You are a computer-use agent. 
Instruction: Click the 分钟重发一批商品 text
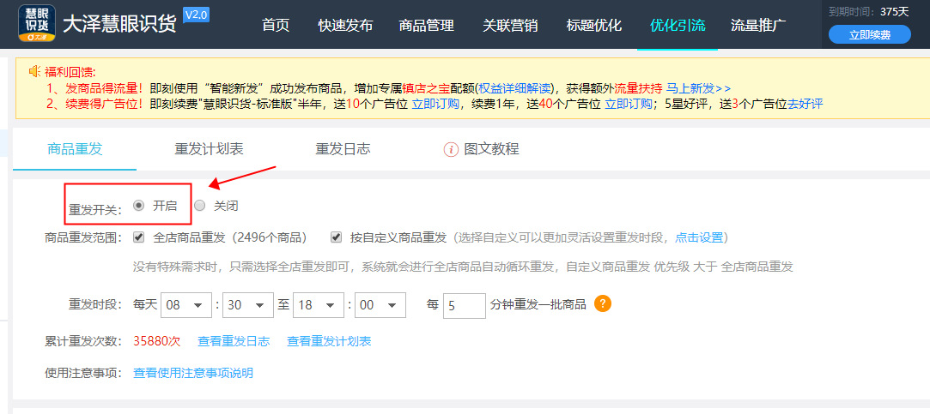pyautogui.click(x=538, y=305)
